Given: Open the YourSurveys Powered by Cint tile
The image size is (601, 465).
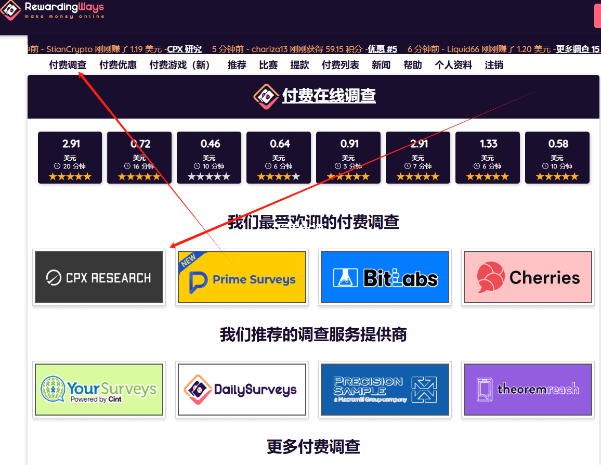Looking at the screenshot, I should (99, 390).
